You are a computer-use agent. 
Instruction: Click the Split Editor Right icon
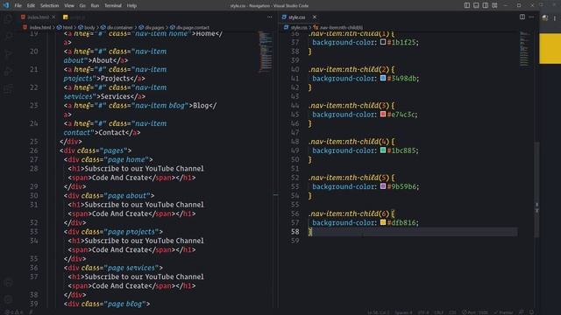pos(522,17)
